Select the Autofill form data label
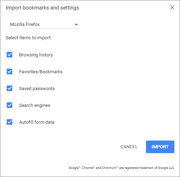The image size is (180, 177). pyautogui.click(x=37, y=122)
